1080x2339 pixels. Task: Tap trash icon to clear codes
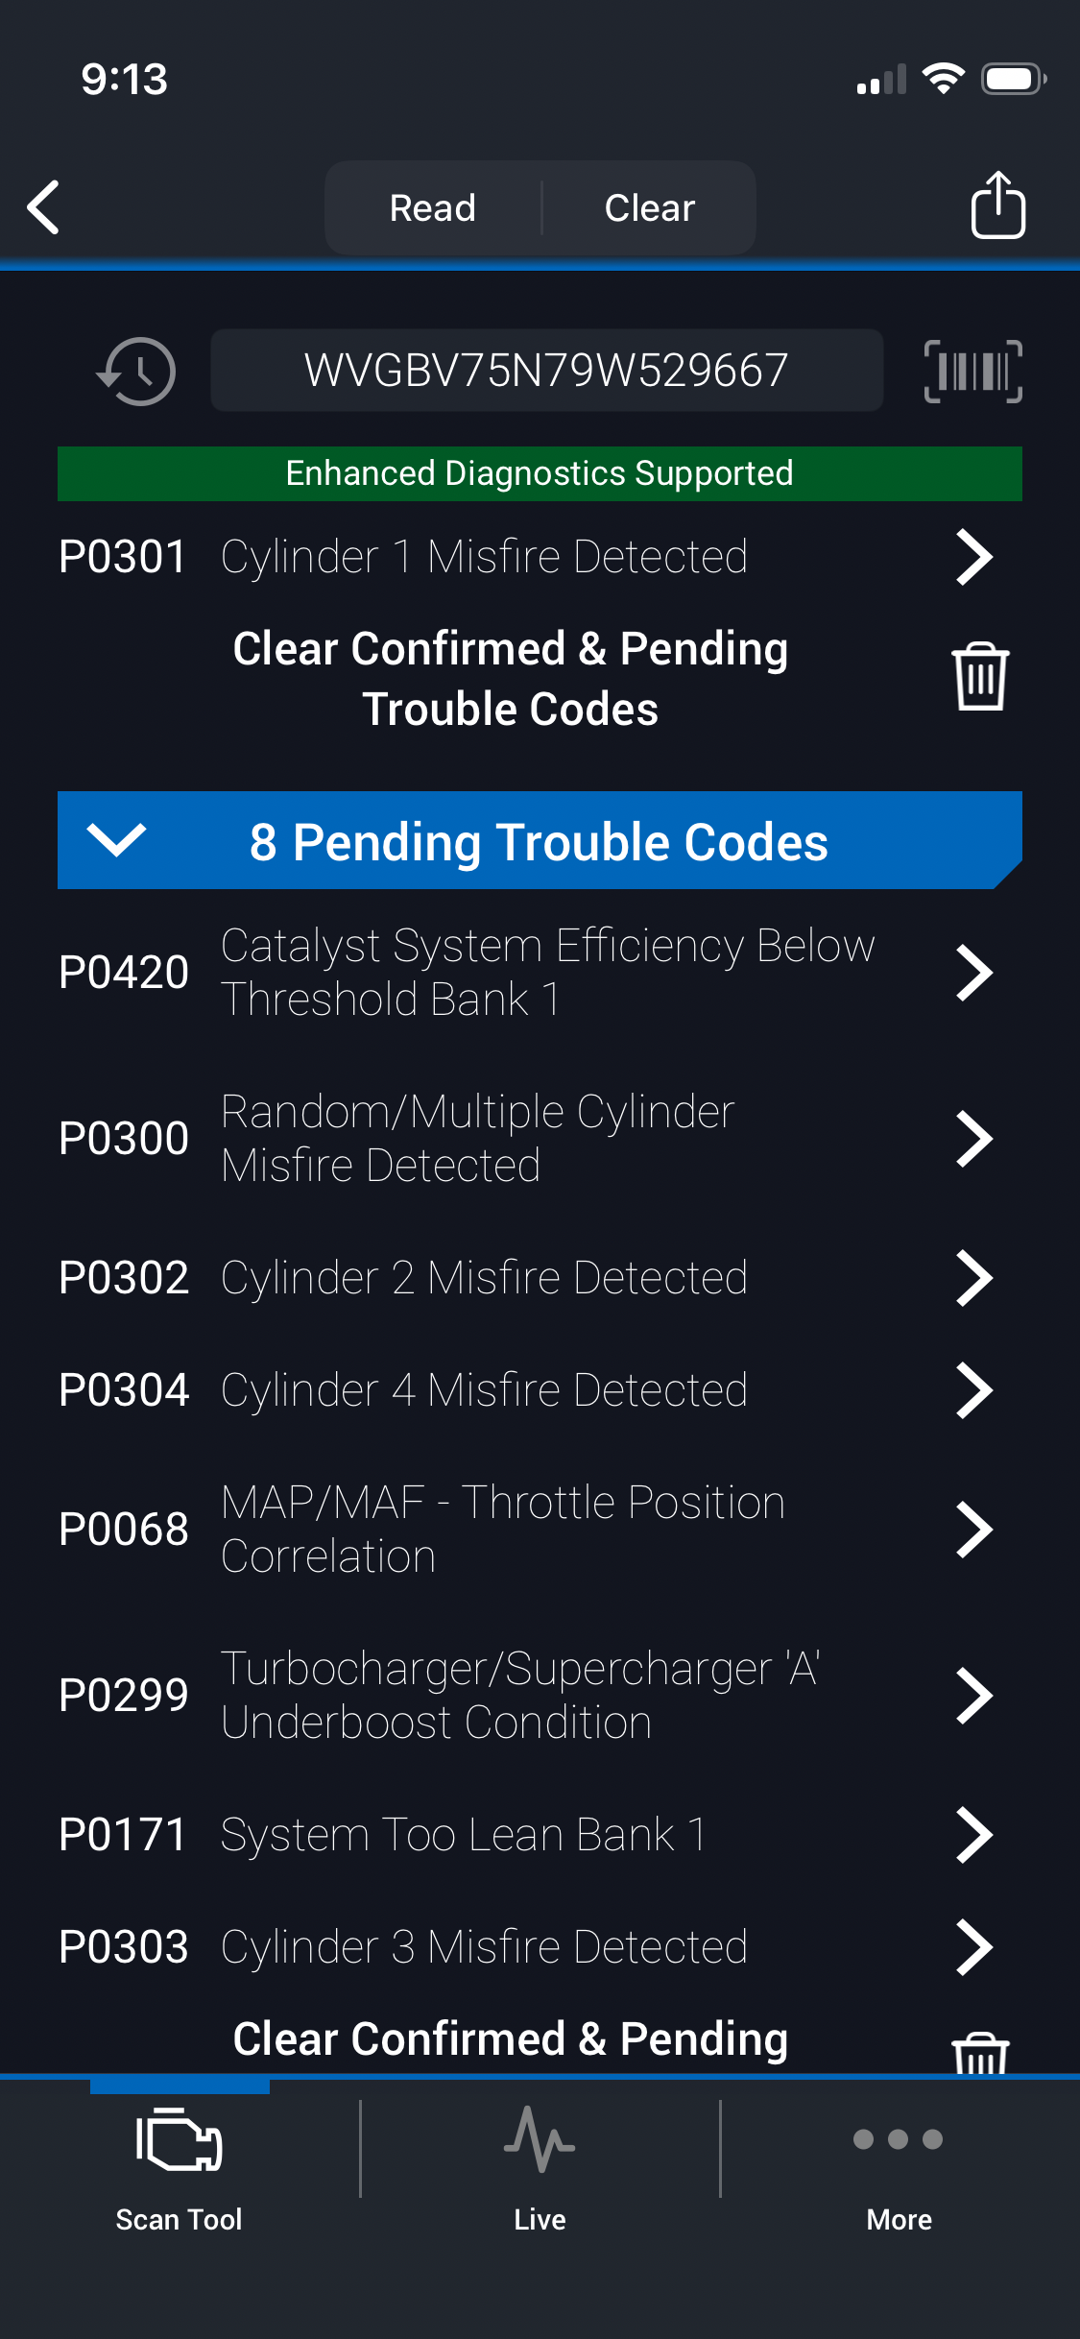click(x=979, y=677)
